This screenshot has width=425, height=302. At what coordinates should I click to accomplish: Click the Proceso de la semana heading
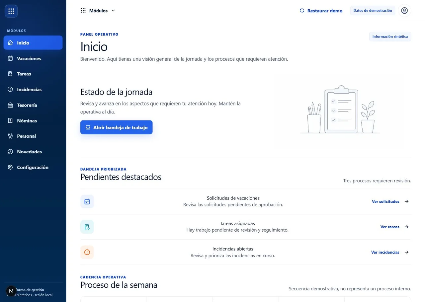click(119, 285)
